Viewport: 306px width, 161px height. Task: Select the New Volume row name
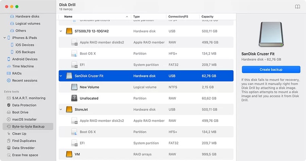click(x=90, y=87)
